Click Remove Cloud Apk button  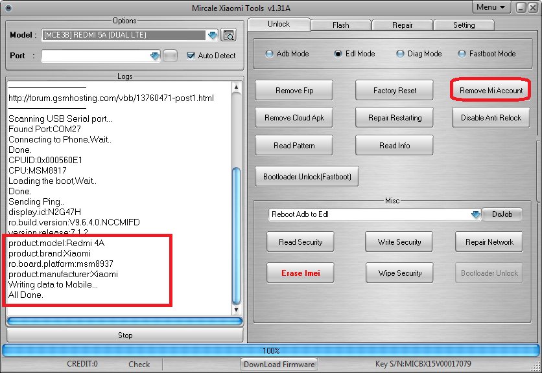tap(294, 118)
